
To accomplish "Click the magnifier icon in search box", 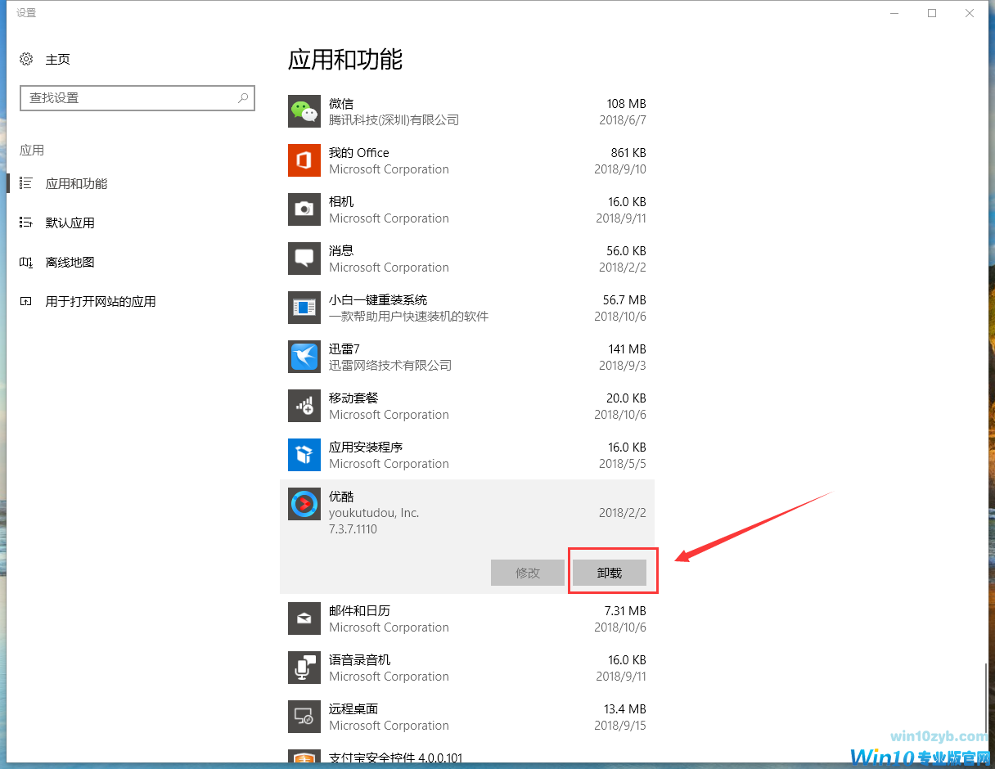I will (243, 98).
